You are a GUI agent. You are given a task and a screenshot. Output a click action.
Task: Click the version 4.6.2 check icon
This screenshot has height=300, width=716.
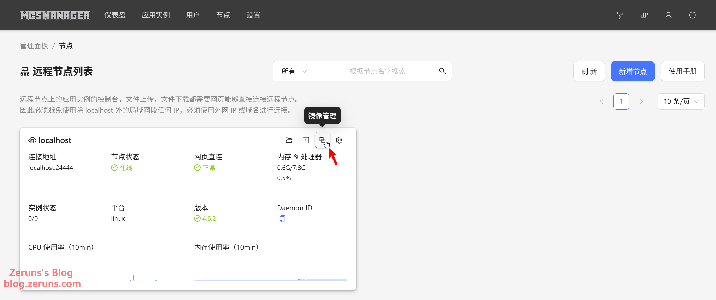click(x=197, y=219)
